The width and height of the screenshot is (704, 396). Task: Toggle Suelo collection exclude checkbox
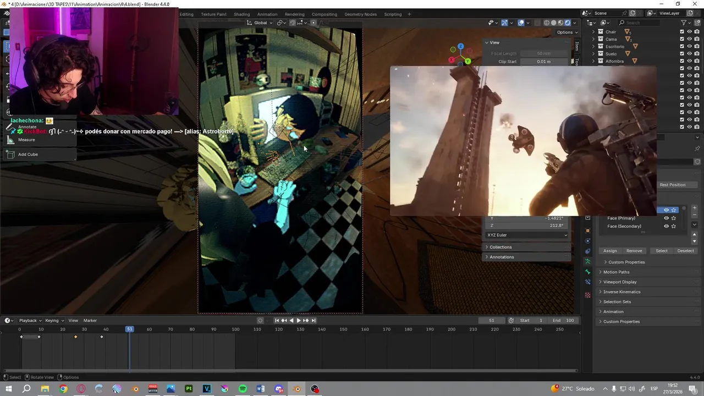point(682,54)
